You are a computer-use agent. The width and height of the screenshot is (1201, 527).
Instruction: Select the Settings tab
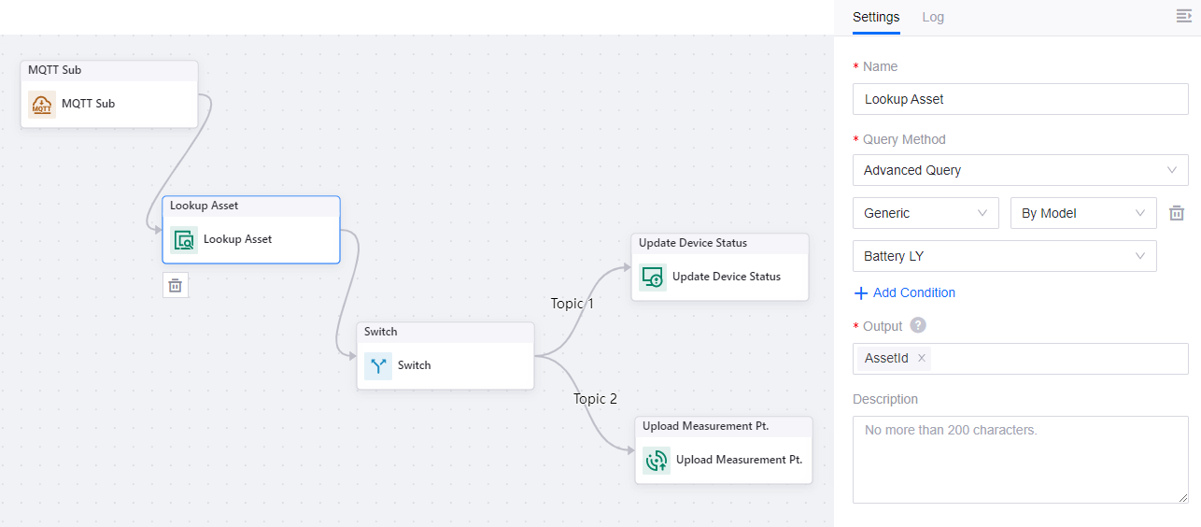[x=876, y=17]
